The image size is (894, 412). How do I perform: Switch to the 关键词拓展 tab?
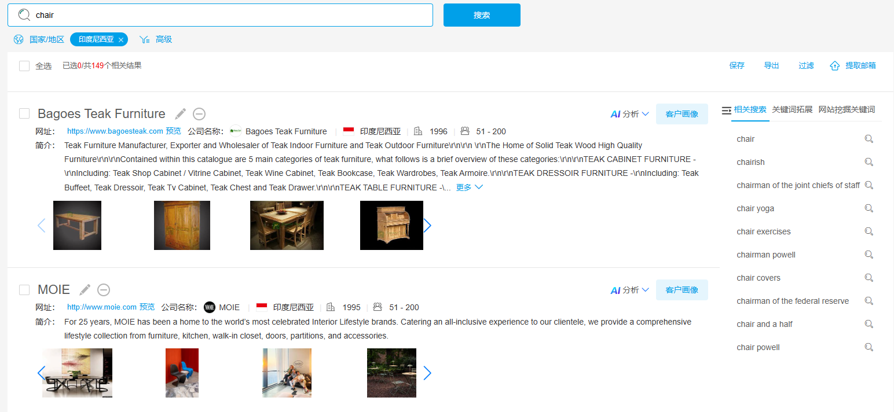click(x=792, y=109)
